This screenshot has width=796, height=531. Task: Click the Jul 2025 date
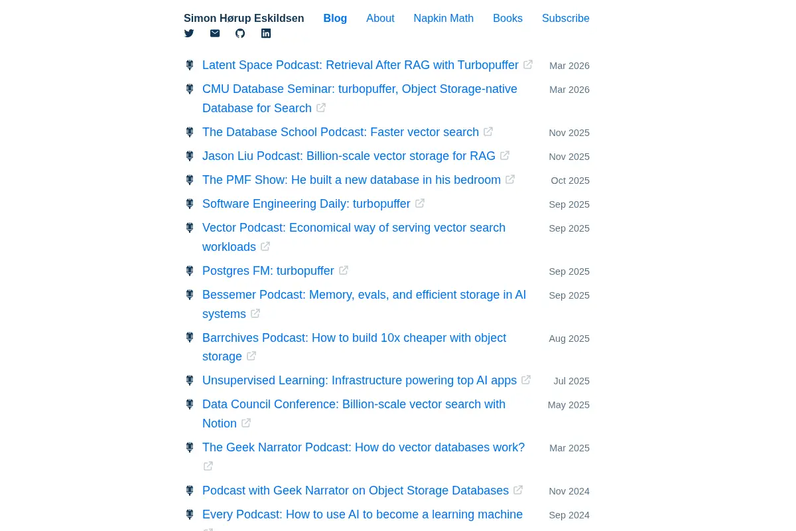(x=572, y=381)
